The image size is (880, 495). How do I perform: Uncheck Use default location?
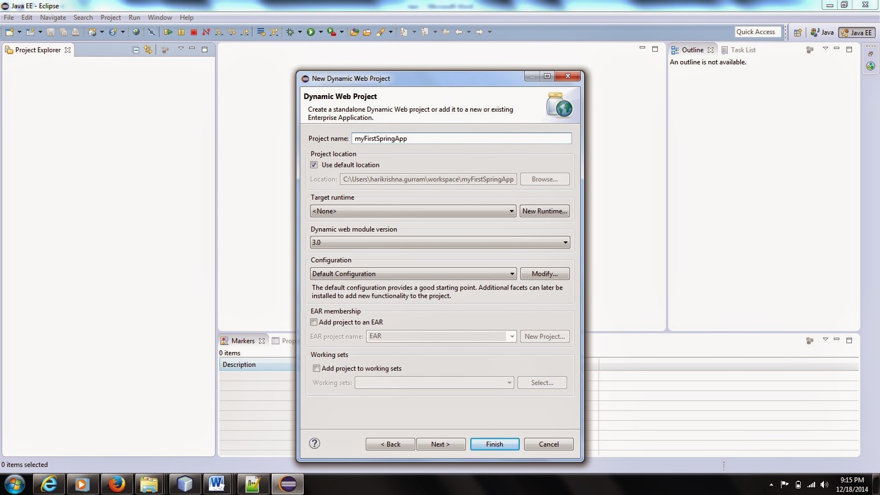point(314,164)
